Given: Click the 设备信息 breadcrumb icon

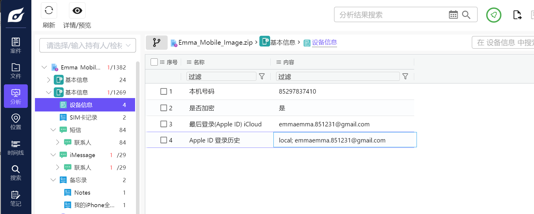Looking at the screenshot, I should coord(307,43).
